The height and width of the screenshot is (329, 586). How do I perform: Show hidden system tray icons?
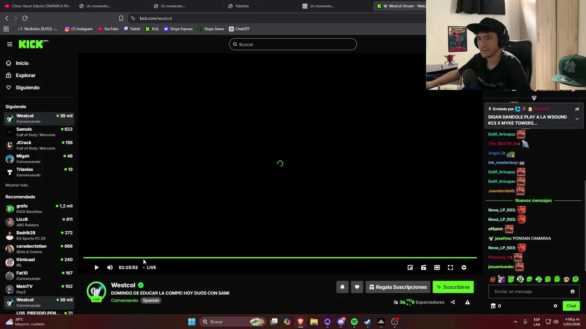point(515,322)
